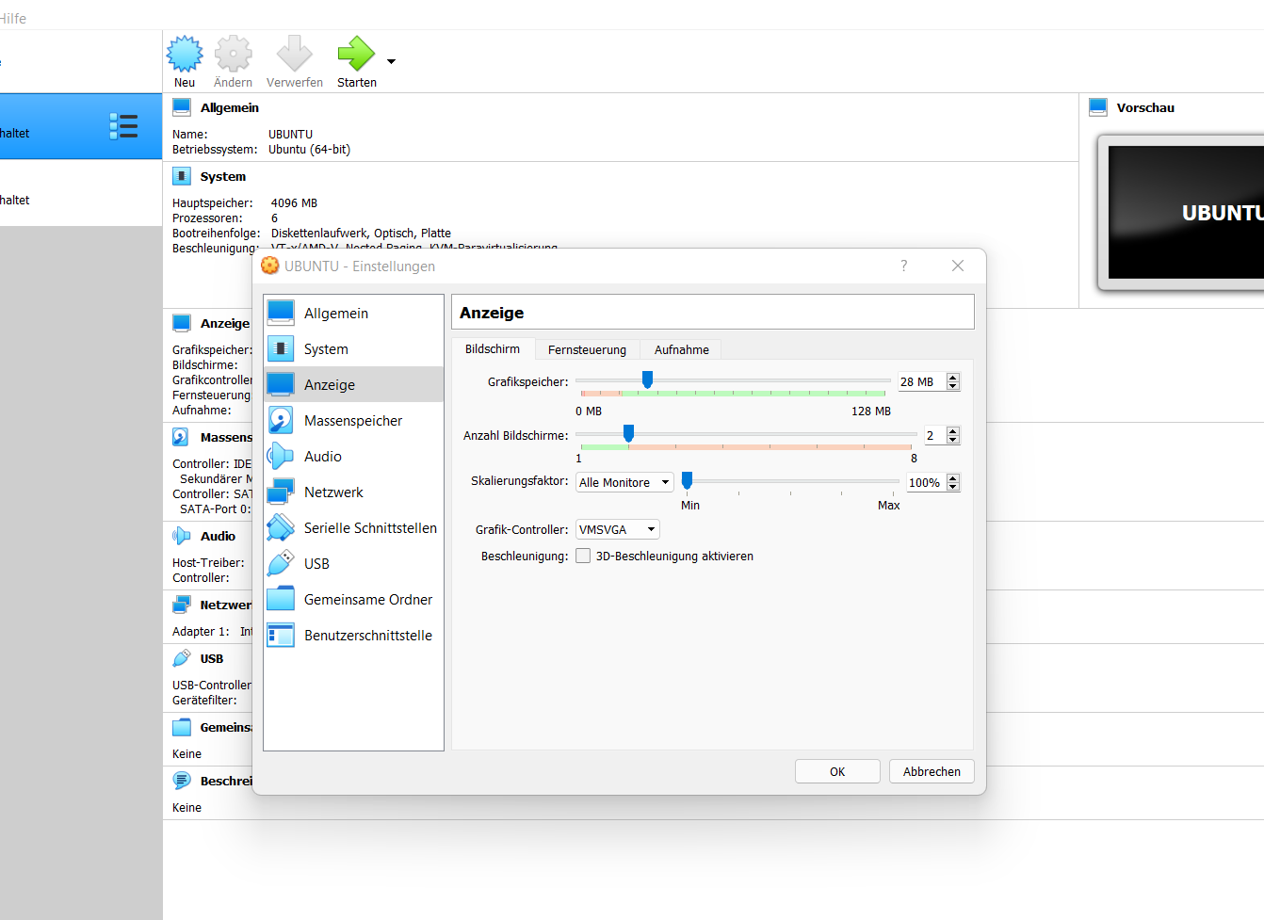The height and width of the screenshot is (920, 1264).
Task: Select Massenspeicher in settings sidebar
Action: point(353,420)
